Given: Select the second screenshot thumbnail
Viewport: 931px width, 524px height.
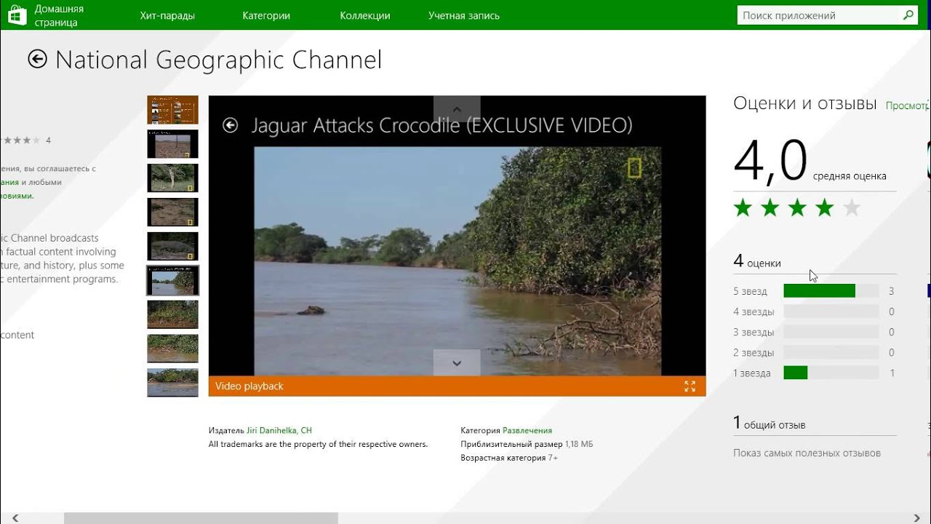Looking at the screenshot, I should (172, 144).
